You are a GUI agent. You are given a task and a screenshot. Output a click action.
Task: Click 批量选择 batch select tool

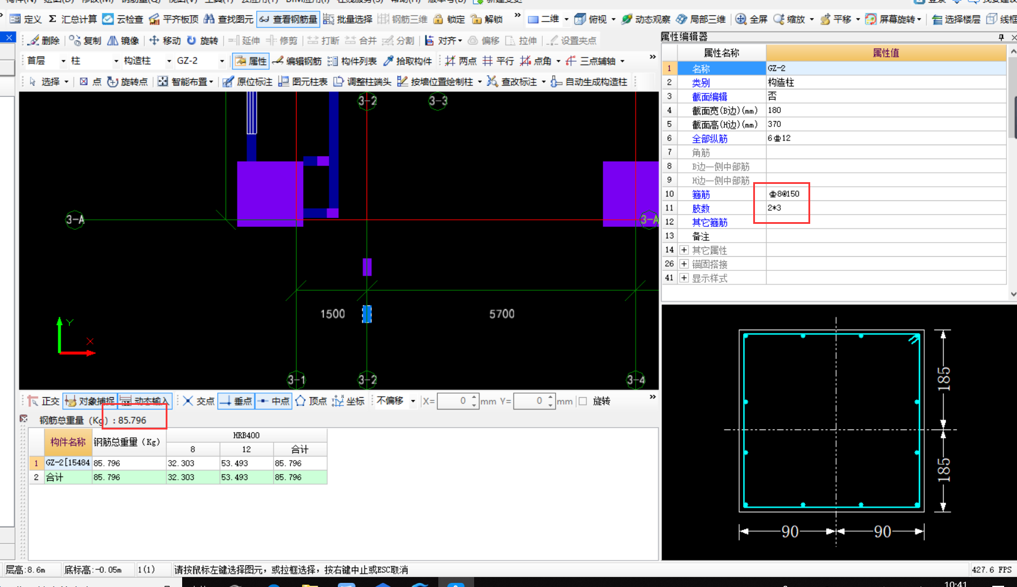347,19
